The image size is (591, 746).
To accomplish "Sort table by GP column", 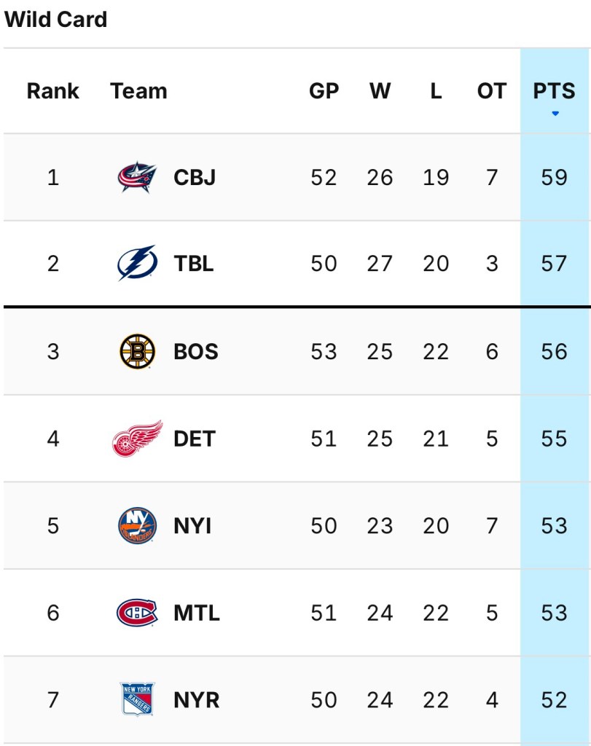I will 324,91.
